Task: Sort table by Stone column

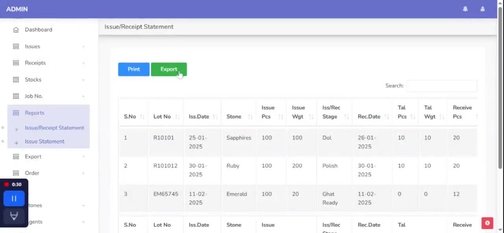Action: 250,117
